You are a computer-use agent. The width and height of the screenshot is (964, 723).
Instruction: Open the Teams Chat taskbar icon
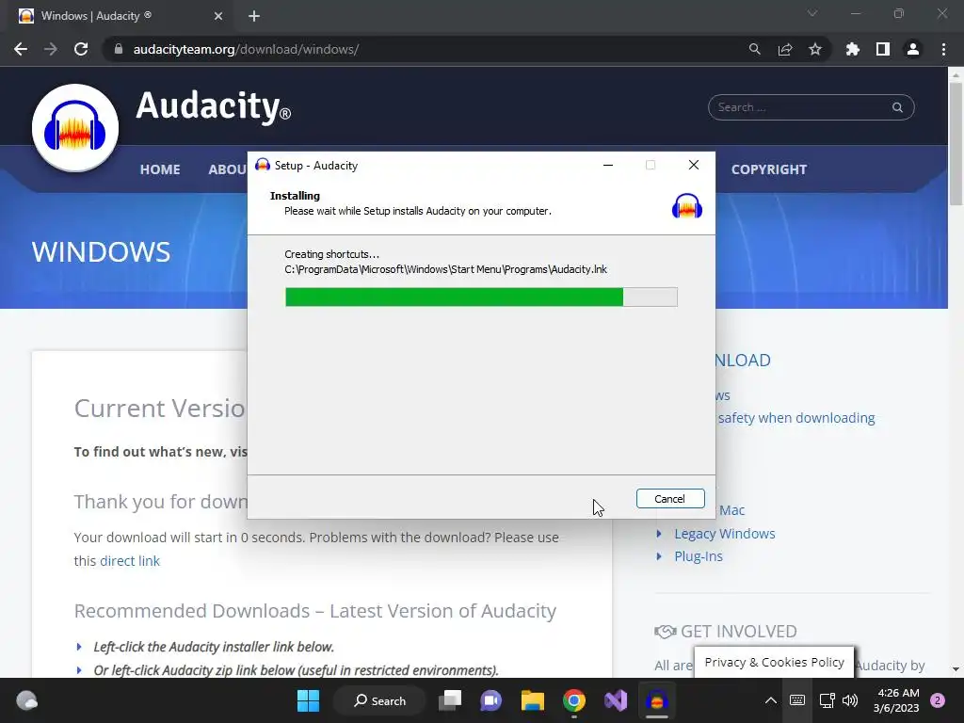click(x=491, y=700)
